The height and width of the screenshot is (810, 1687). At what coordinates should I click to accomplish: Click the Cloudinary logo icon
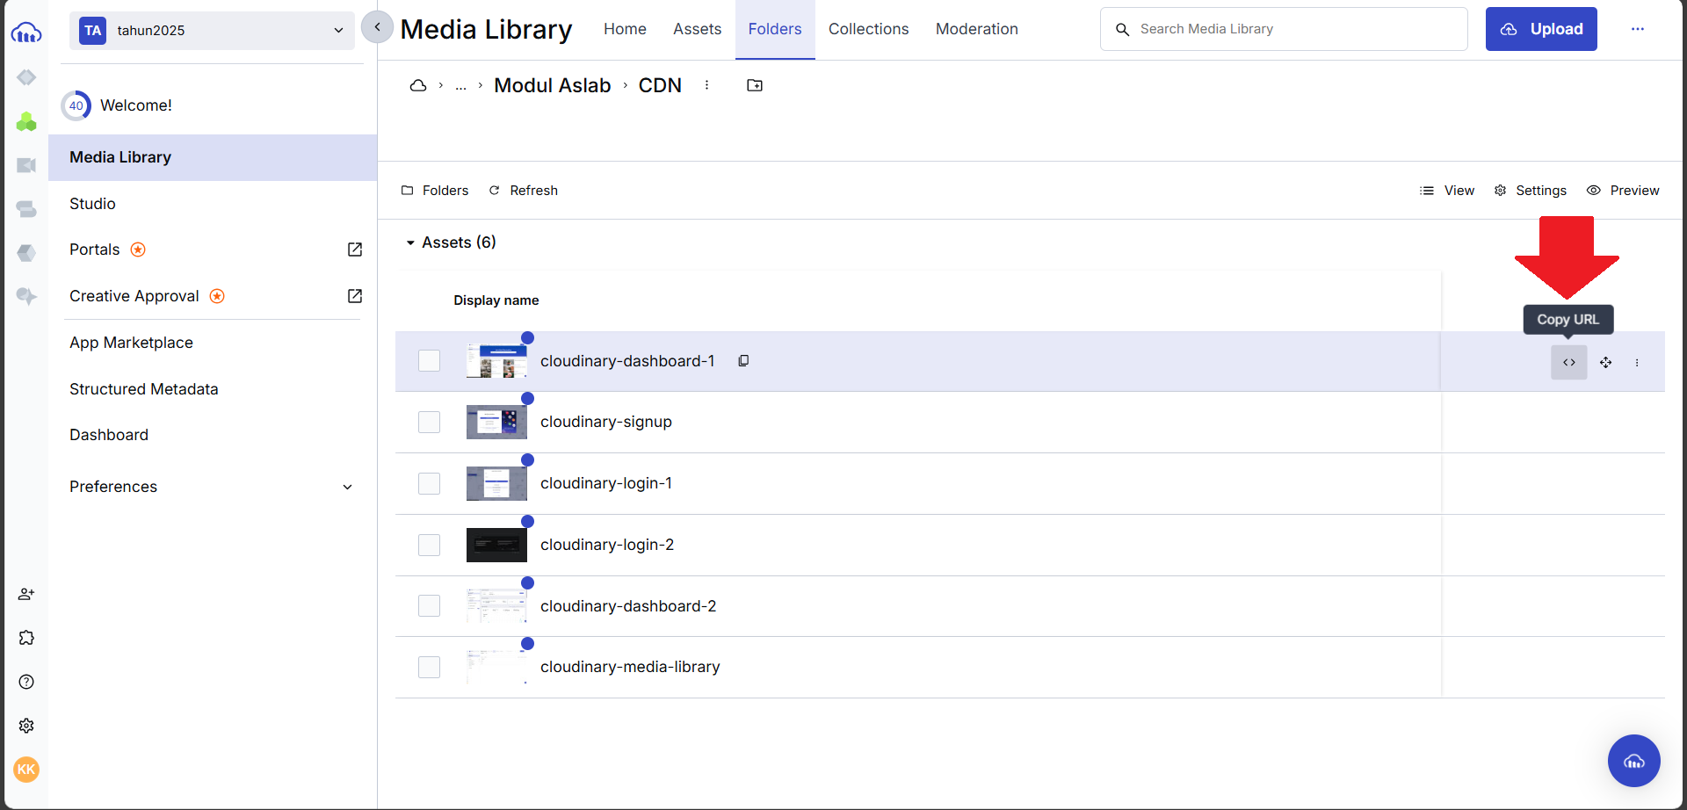pos(26,33)
